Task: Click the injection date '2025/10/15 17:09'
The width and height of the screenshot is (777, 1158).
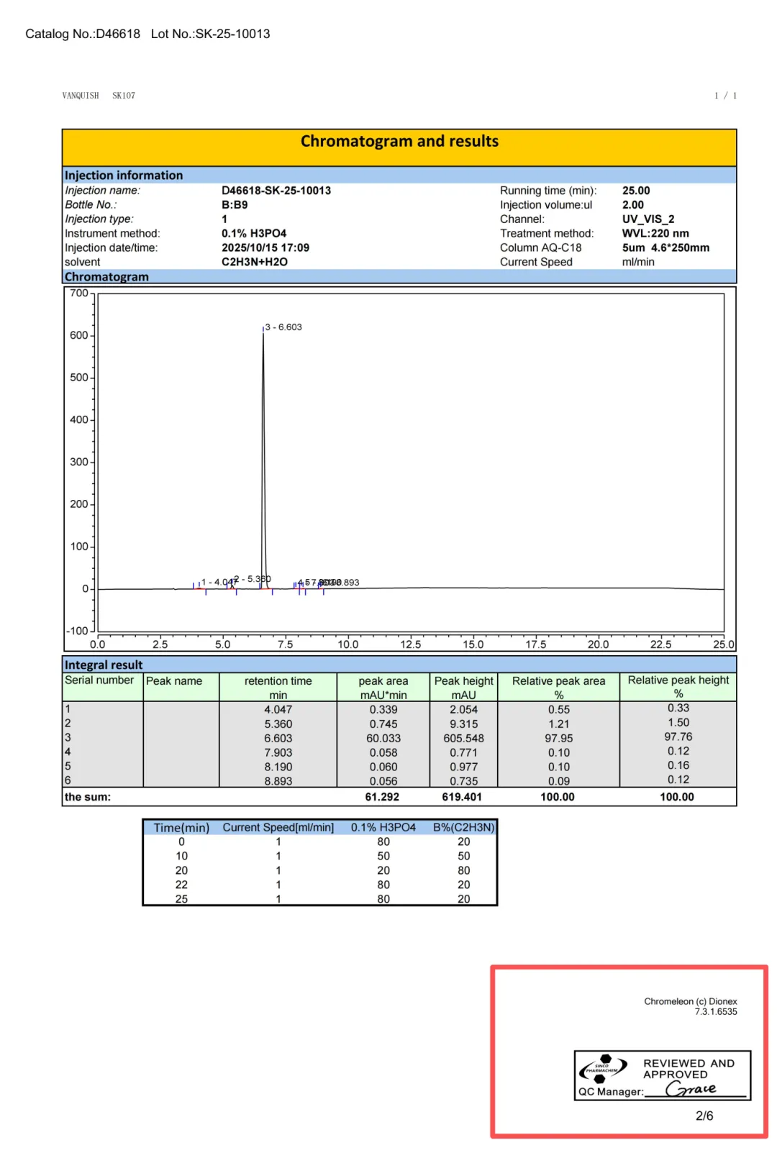Action: coord(265,248)
